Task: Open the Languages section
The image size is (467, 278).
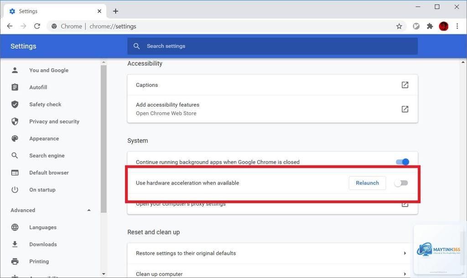Action: click(43, 227)
